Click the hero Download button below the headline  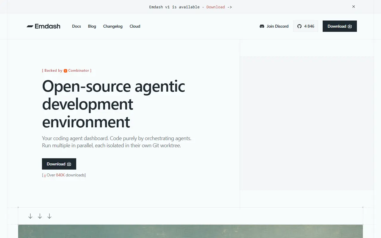pyautogui.click(x=59, y=164)
